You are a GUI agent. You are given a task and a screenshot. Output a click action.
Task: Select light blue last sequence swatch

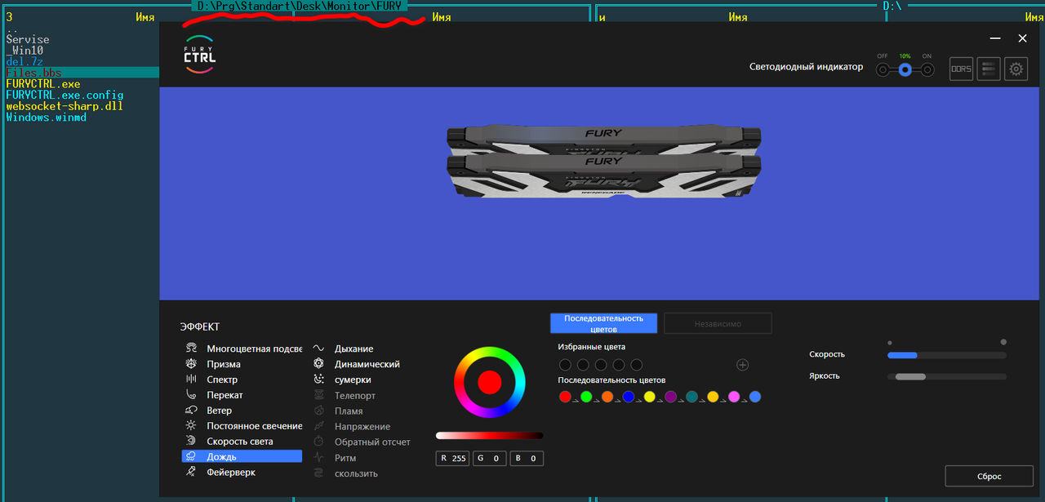[x=755, y=397]
